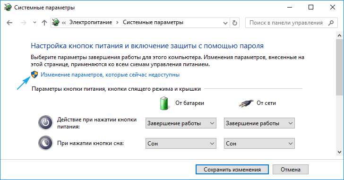Open recent locations dropdown arrow
Screen dimensions: 344x180
coord(34,23)
